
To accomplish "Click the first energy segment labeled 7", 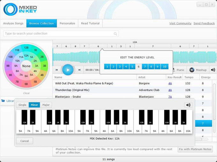I will [57, 46].
